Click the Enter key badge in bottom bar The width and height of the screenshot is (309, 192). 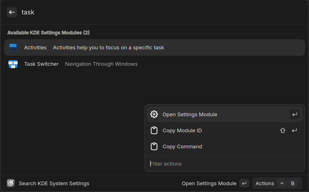[244, 183]
